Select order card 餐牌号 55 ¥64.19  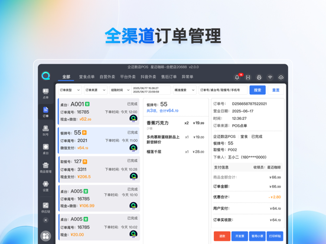pyautogui.click(x=99, y=140)
